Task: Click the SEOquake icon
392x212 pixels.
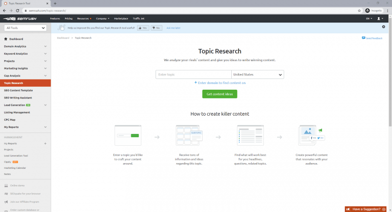Action: point(6,194)
